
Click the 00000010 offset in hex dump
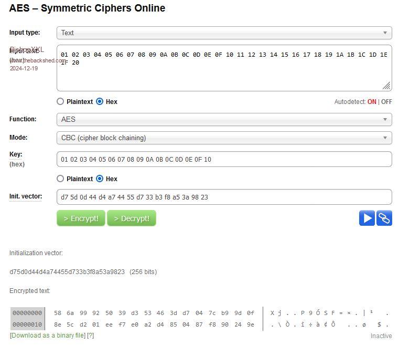click(27, 324)
